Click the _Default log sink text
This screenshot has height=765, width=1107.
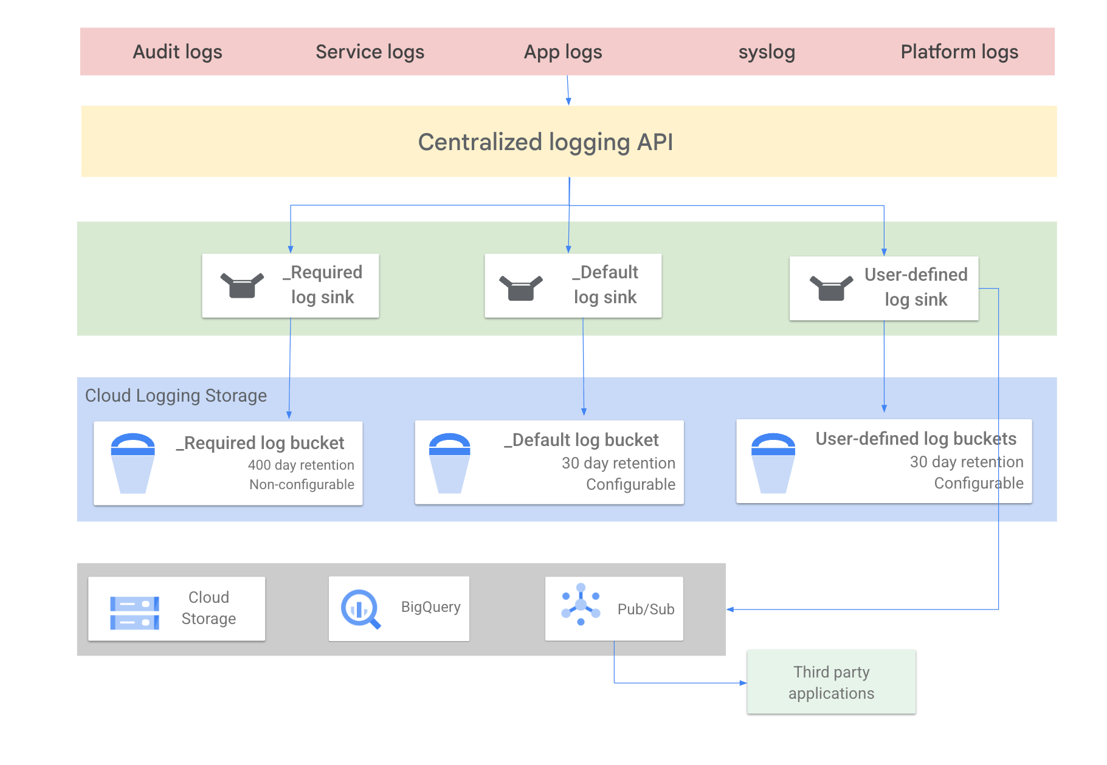[x=605, y=284]
